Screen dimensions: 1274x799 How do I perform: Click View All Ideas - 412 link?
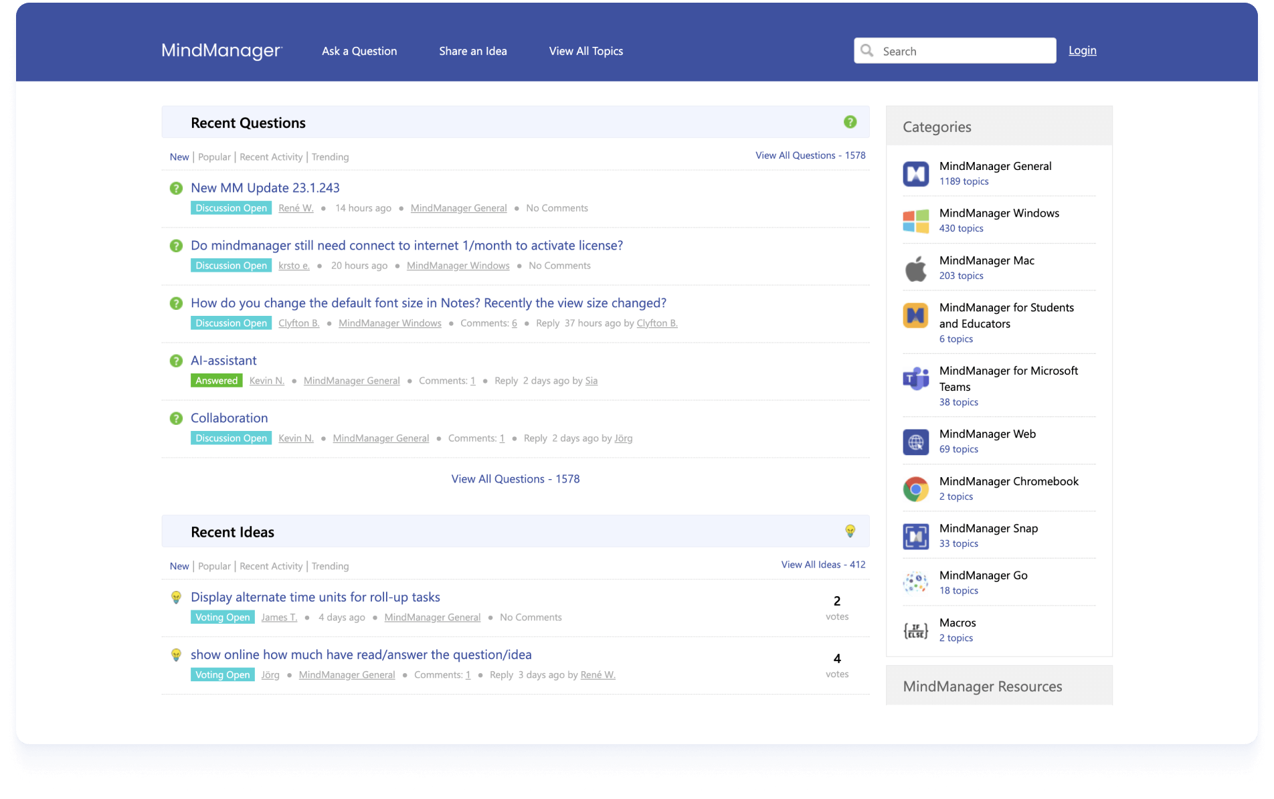click(x=823, y=565)
